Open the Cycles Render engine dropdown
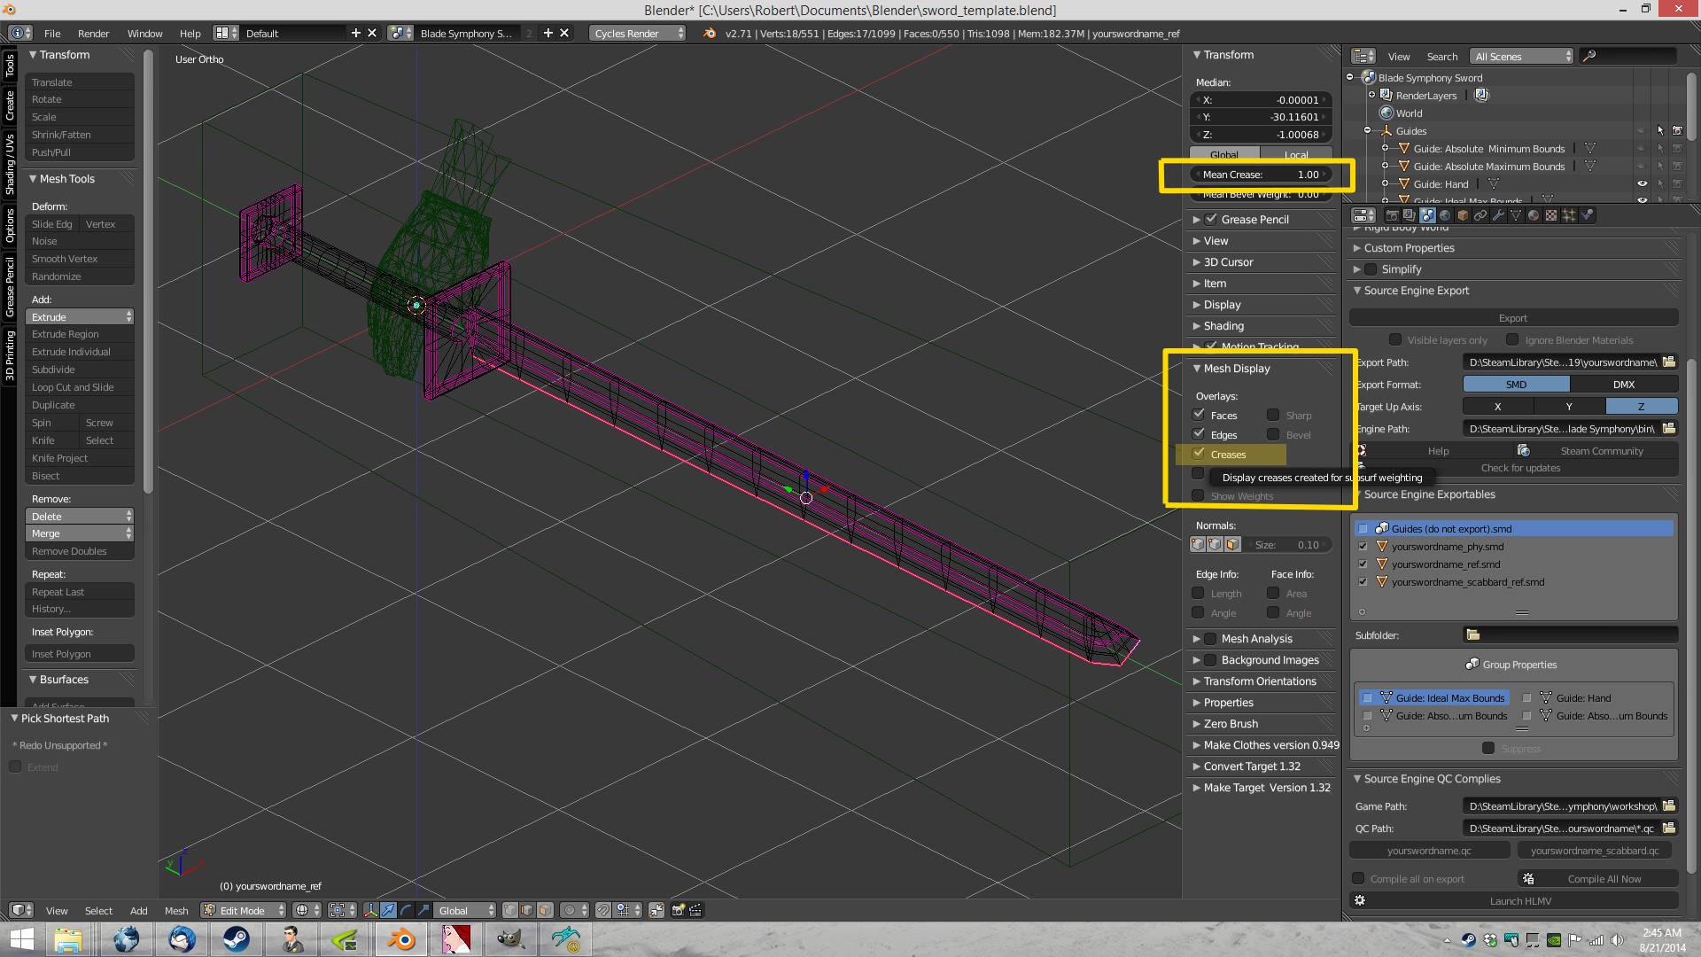This screenshot has width=1701, height=957. 637,33
